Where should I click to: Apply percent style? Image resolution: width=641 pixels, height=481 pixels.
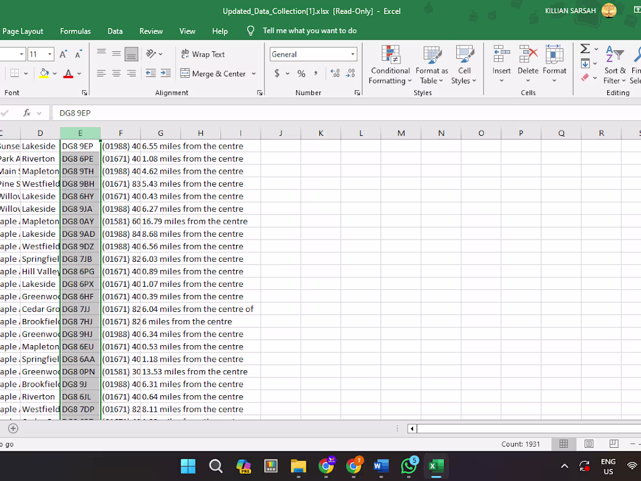[x=301, y=73]
